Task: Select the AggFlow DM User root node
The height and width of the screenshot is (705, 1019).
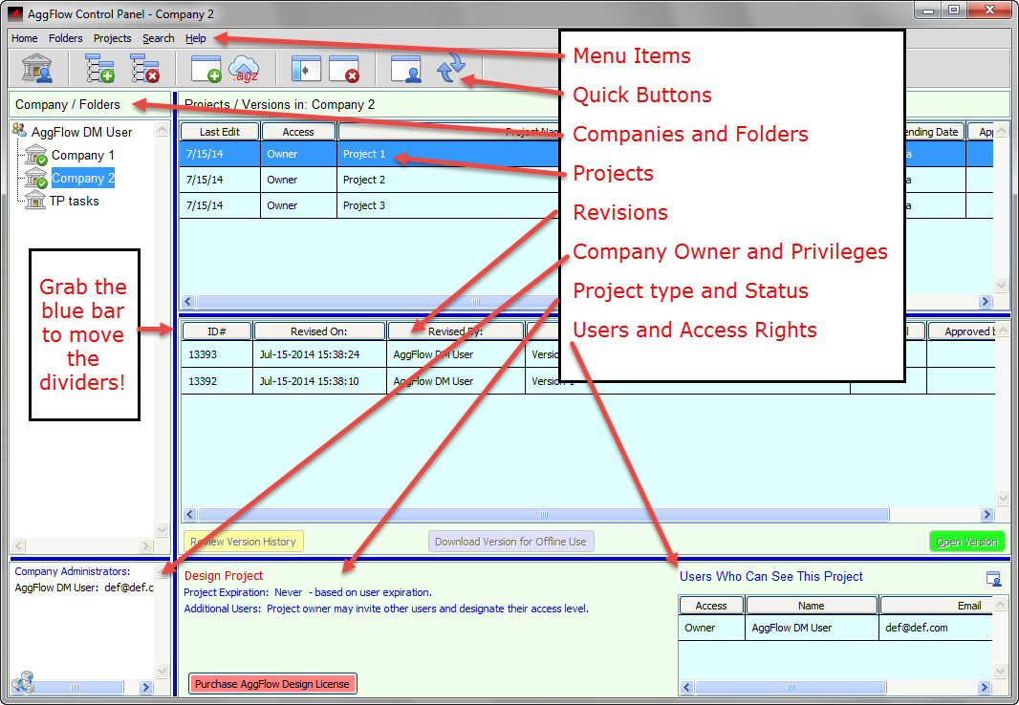Action: (81, 132)
